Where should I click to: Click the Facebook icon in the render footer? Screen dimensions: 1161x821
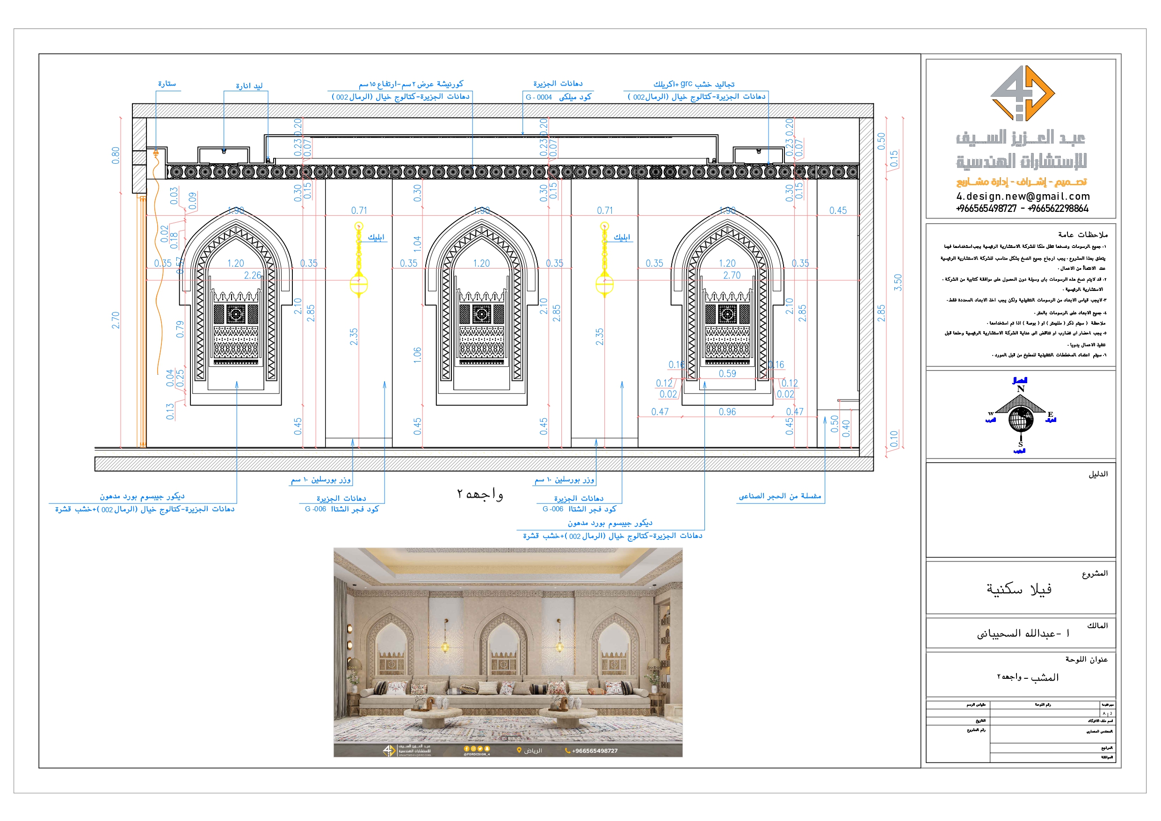pos(466,748)
